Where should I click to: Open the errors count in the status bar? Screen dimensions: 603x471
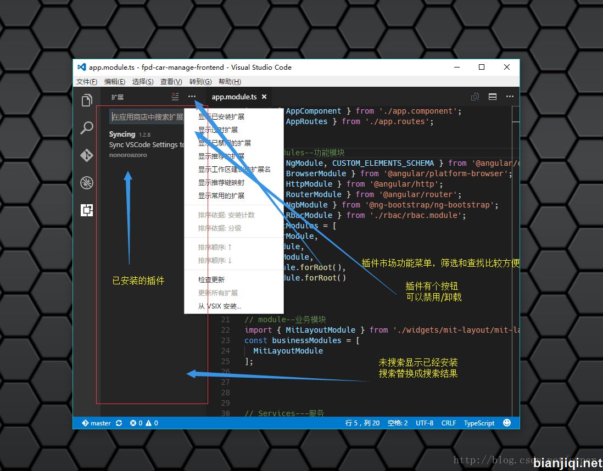click(x=136, y=423)
